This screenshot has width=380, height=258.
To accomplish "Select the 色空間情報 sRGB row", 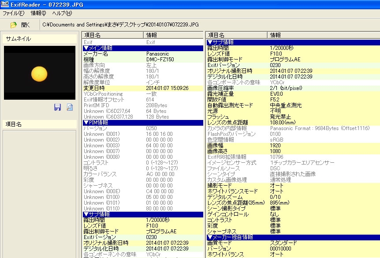I will point(293,140).
